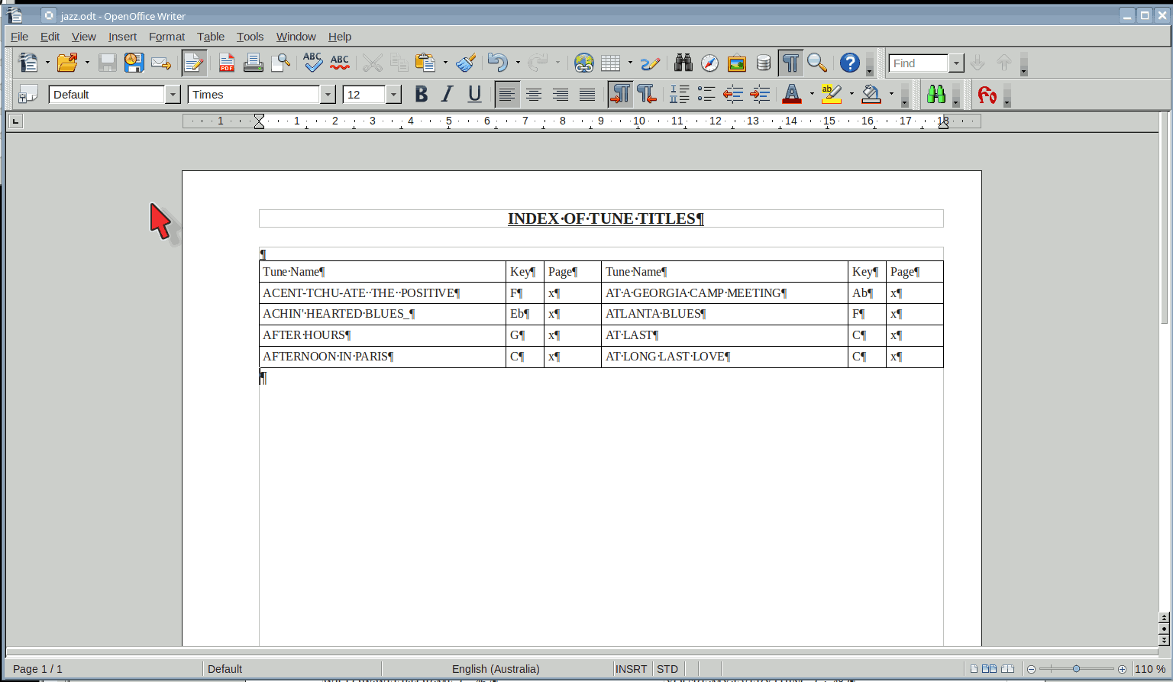Toggle numbering list on

(x=680, y=94)
